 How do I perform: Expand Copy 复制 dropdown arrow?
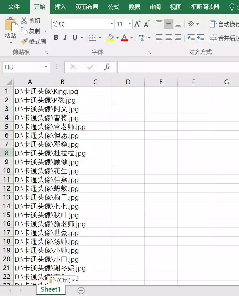pos(45,31)
